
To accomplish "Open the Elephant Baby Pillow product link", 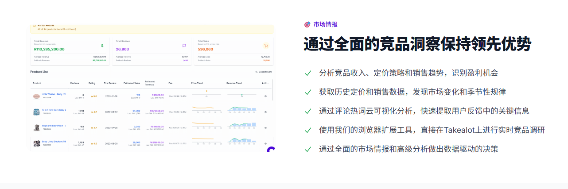I will tap(54, 126).
